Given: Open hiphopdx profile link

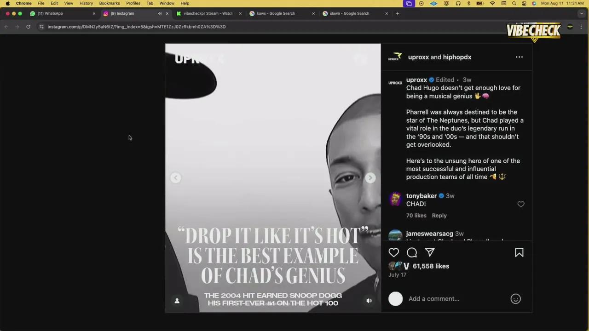Looking at the screenshot, I should coord(457,57).
